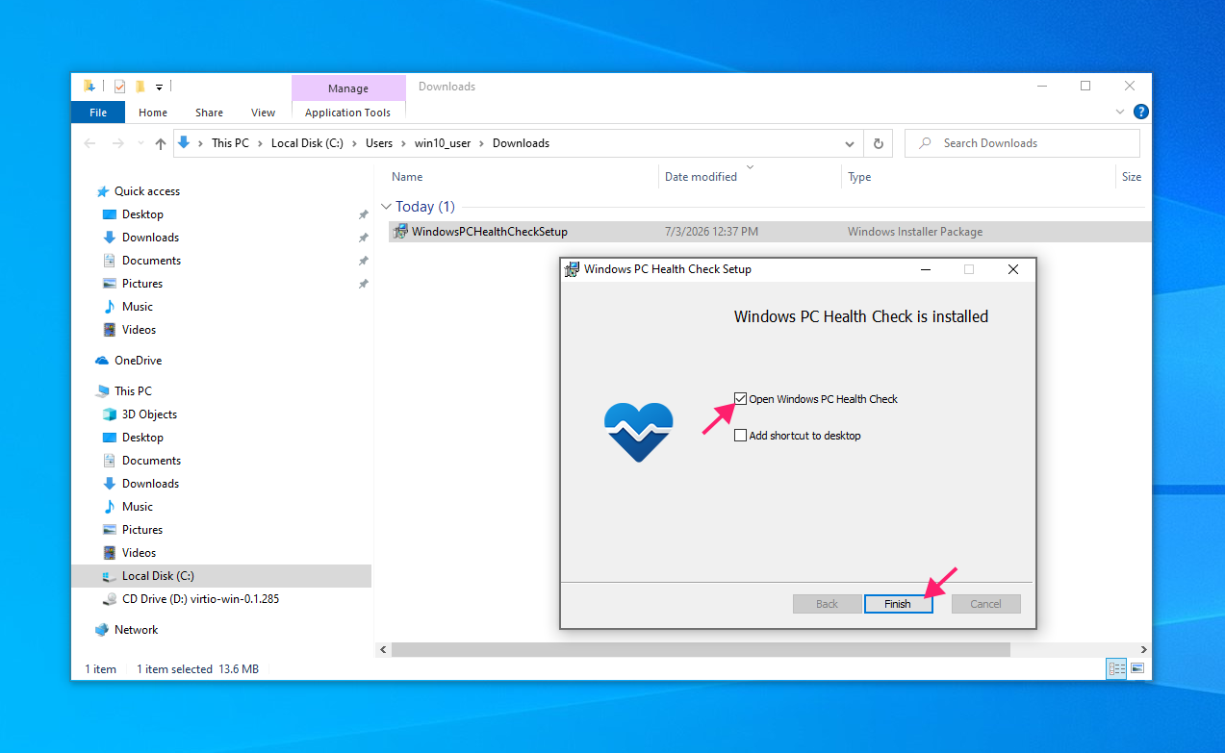Click horizontal scrollbar in file list
The height and width of the screenshot is (753, 1225).
point(701,649)
